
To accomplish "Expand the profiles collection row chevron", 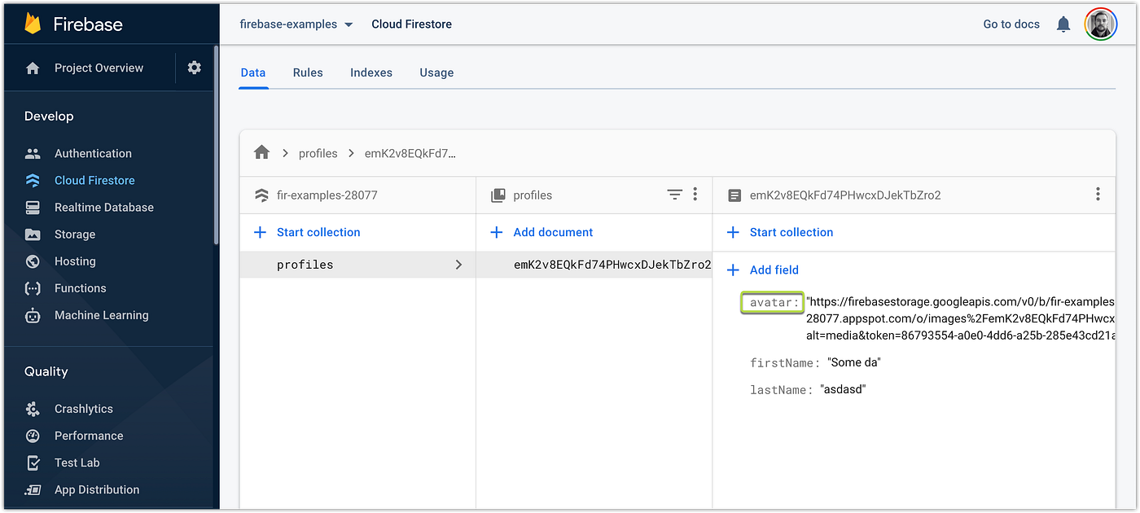I will point(458,264).
